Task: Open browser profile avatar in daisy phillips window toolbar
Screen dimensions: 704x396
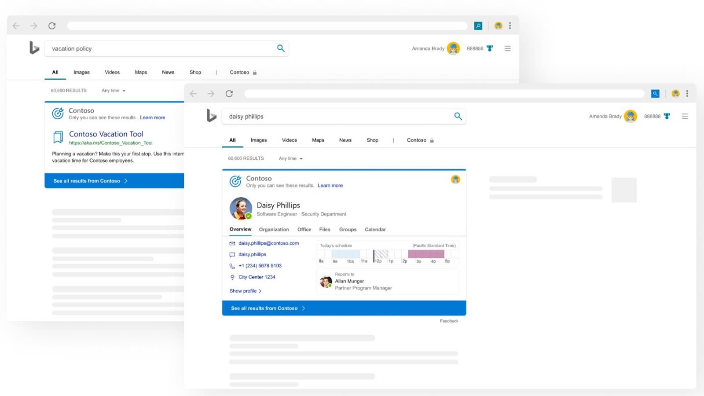Action: pos(675,94)
